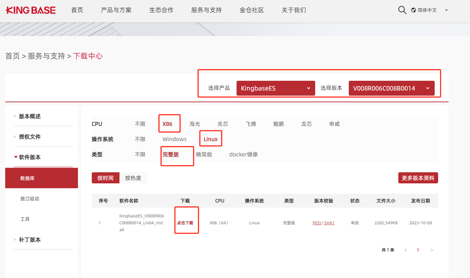The height and width of the screenshot is (278, 470).
Task: Expand the 简体中文 language dropdown arrow
Action: point(446,10)
